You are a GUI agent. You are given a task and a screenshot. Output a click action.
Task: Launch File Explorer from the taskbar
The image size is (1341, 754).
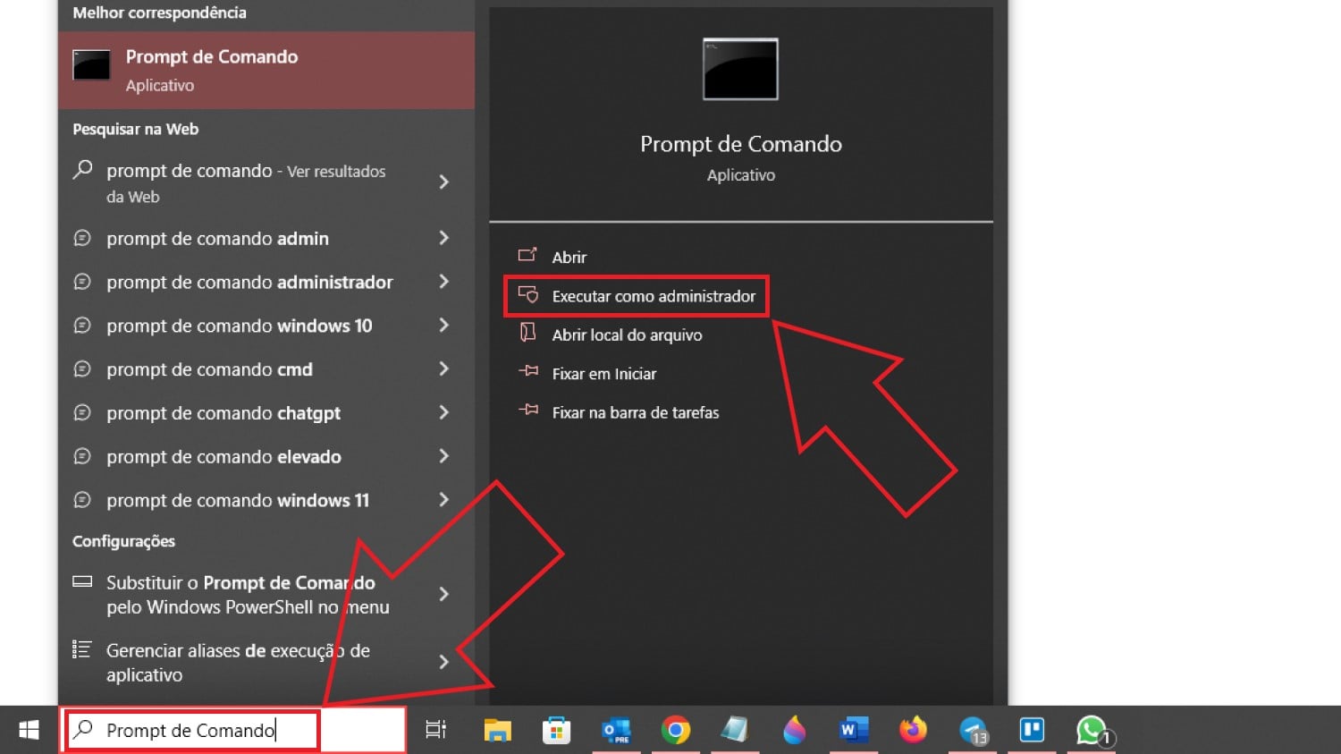tap(497, 730)
